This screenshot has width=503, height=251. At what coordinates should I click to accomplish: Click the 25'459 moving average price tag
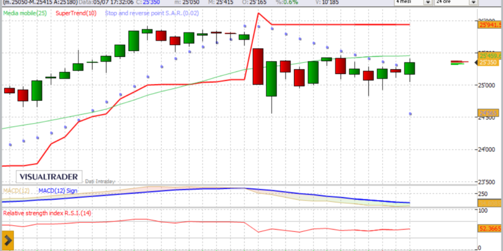coord(489,56)
